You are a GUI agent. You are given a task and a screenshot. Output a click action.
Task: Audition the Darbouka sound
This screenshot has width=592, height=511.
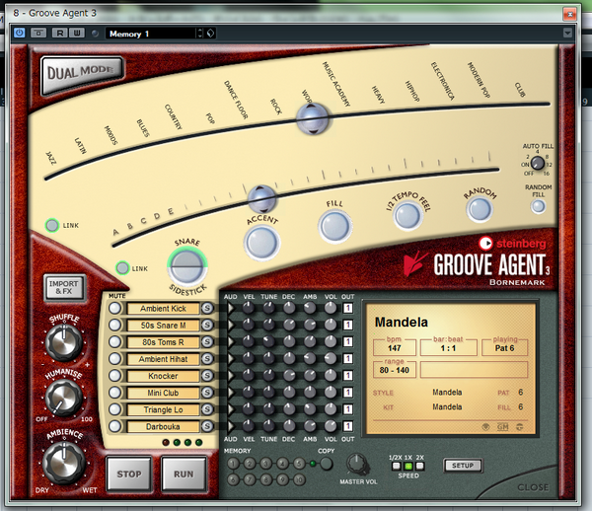click(x=230, y=426)
